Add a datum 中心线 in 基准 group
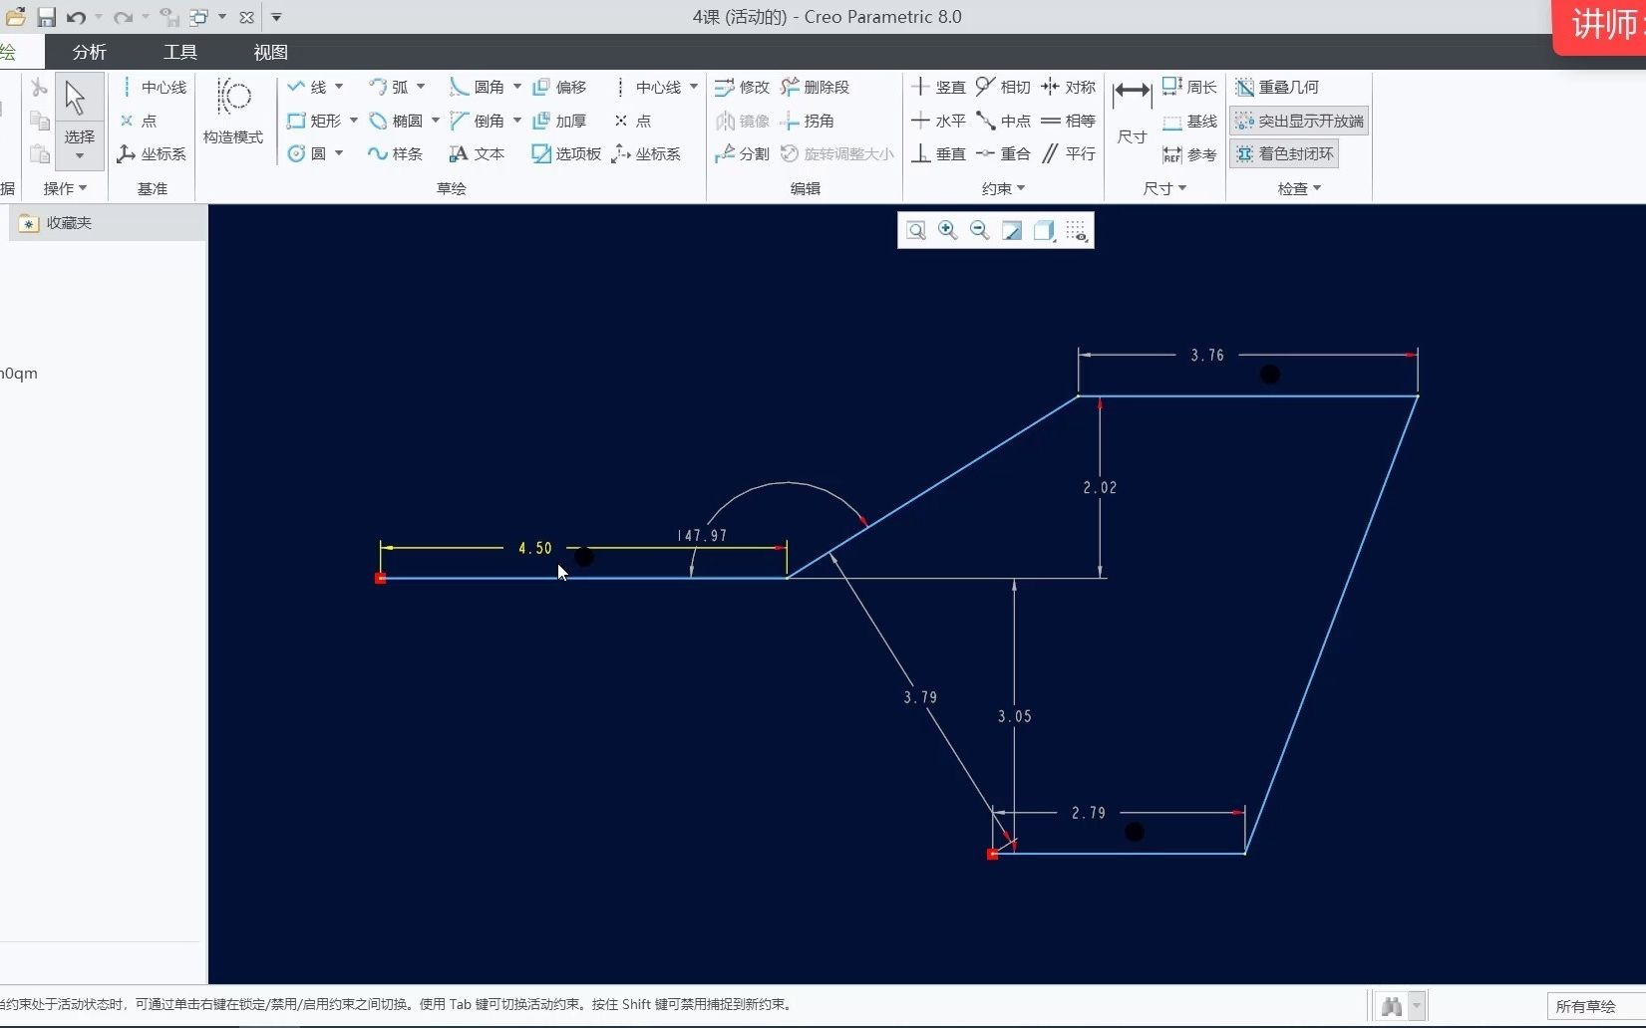This screenshot has height=1028, width=1646. (x=153, y=88)
